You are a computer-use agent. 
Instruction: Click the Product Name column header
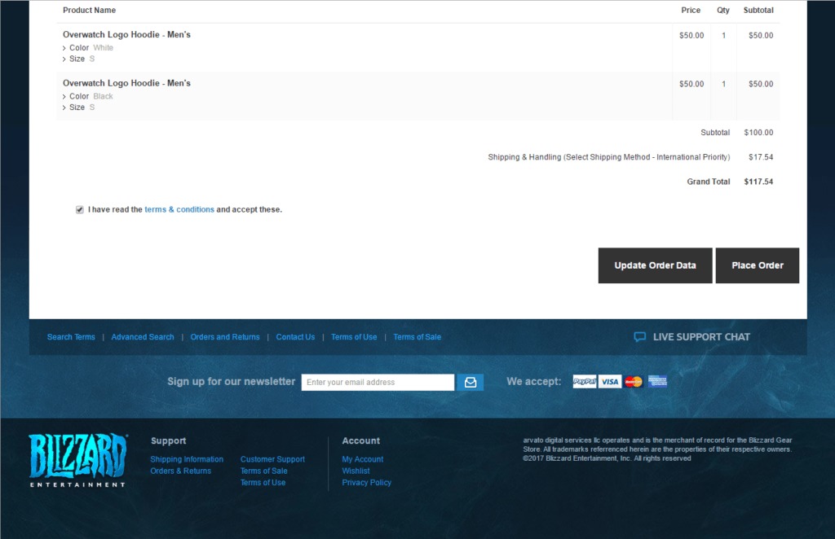click(90, 10)
